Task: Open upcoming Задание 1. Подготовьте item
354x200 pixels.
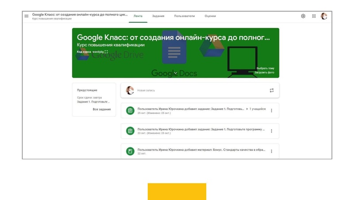Action: [x=93, y=102]
